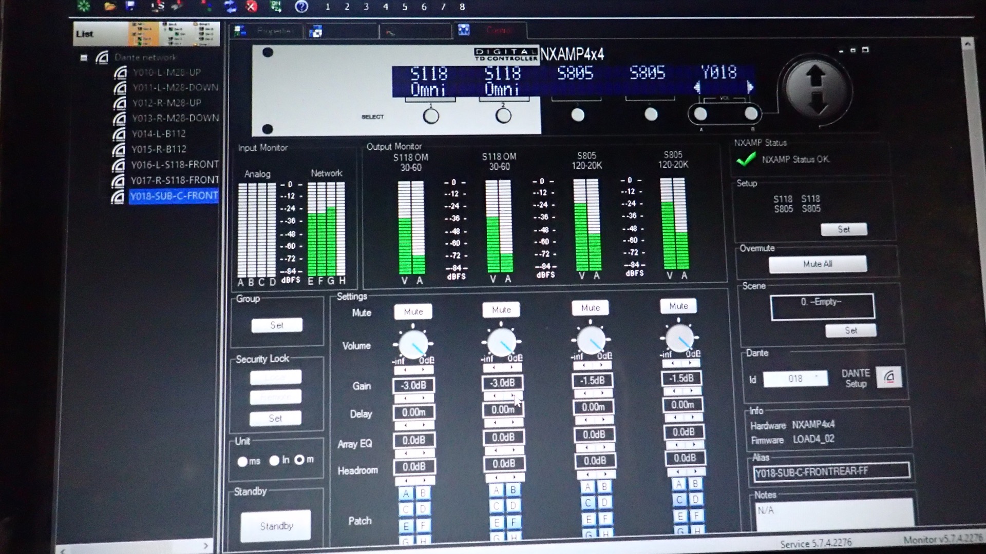
Task: Put amplifier into Standby
Action: pyautogui.click(x=276, y=526)
